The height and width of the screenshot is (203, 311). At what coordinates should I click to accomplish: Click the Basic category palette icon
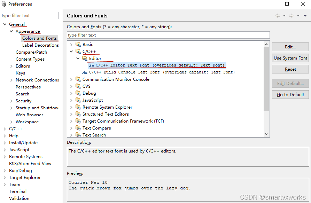pos(78,44)
